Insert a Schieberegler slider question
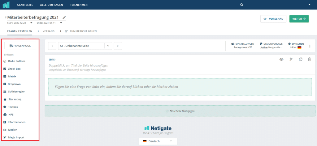The height and width of the screenshot is (146, 317). click(16, 91)
